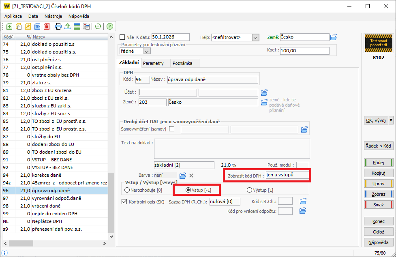The image size is (396, 257).
Task: Click the Konec button
Action: (379, 221)
